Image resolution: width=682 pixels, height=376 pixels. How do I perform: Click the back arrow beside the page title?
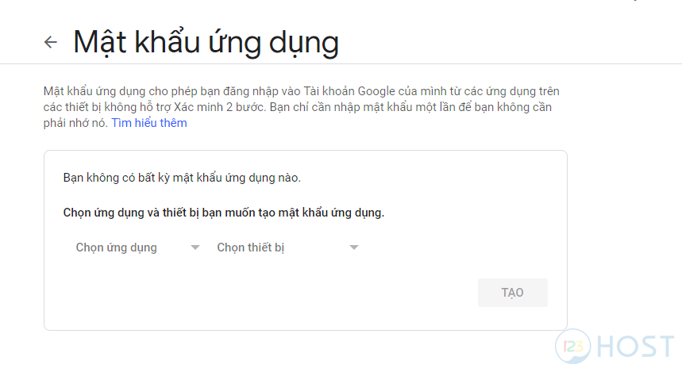tap(51, 42)
